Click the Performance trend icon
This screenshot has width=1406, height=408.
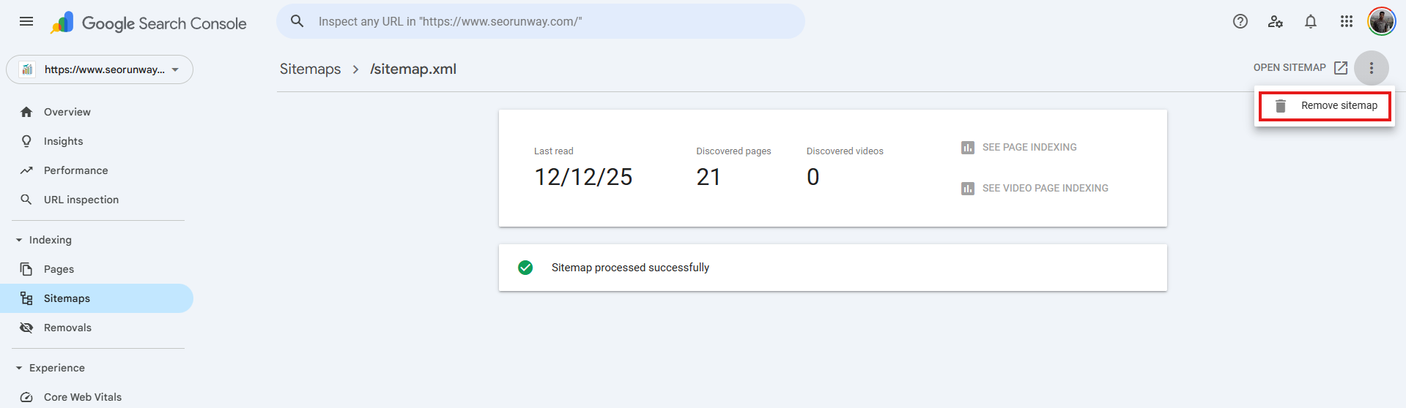pyautogui.click(x=26, y=170)
